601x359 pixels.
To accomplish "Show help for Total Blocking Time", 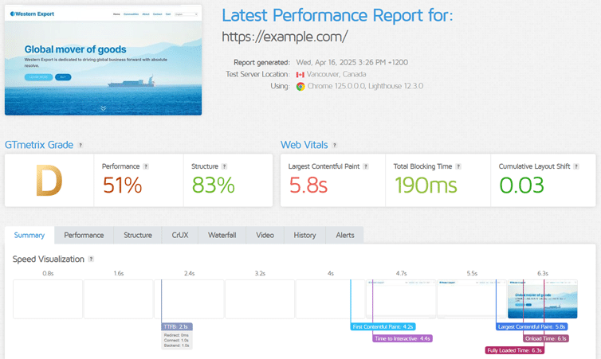I will pos(458,166).
